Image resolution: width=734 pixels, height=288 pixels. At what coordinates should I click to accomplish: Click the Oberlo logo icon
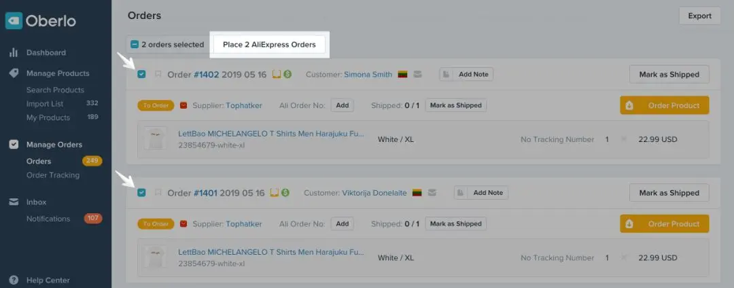pyautogui.click(x=14, y=21)
